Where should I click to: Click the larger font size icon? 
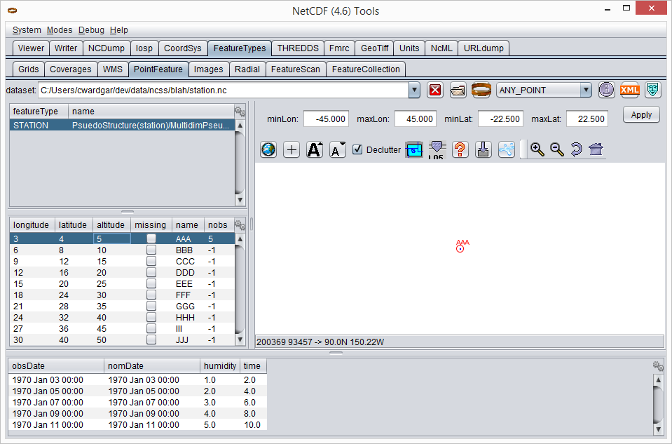coord(315,149)
